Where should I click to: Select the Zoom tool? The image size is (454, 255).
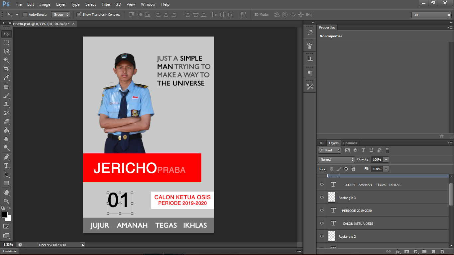coord(6,201)
